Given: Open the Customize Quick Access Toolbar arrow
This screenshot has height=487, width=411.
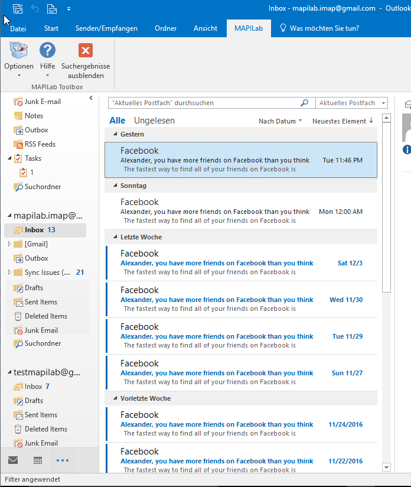Looking at the screenshot, I should pyautogui.click(x=68, y=9).
